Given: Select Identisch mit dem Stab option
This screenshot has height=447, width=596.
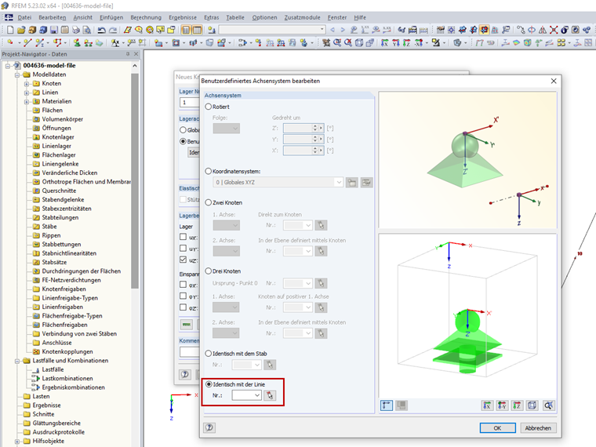Looking at the screenshot, I should [x=209, y=354].
